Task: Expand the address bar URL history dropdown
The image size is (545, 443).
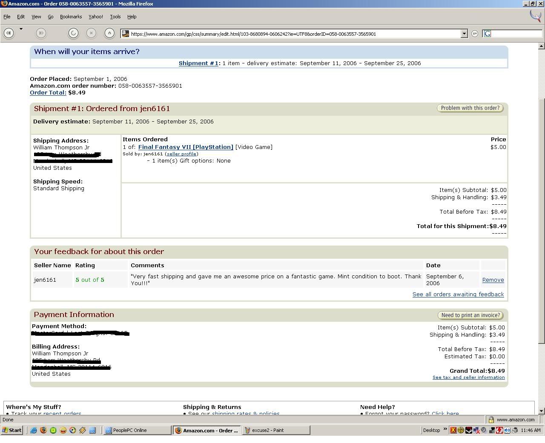Action: (464, 34)
